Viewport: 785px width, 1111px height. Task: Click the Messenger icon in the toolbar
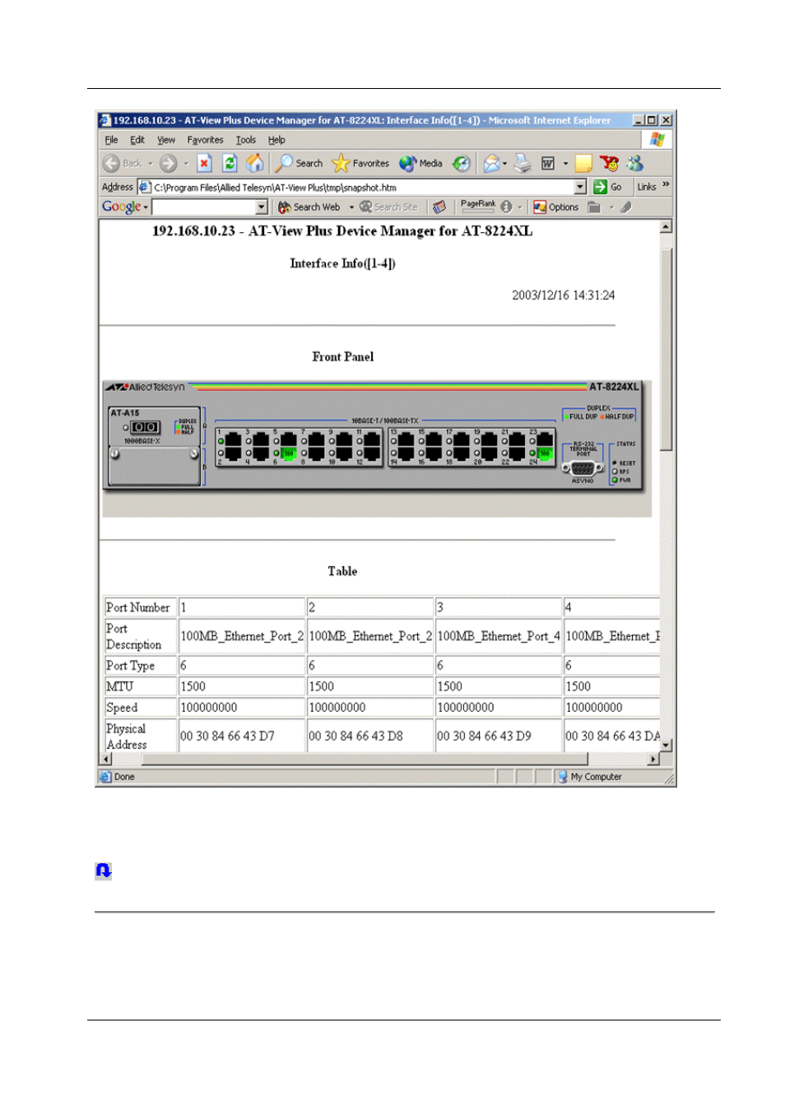point(635,164)
